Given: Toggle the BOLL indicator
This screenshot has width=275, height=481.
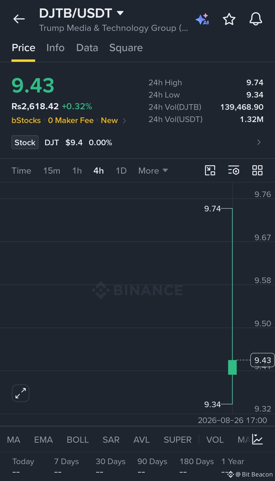Looking at the screenshot, I should click(78, 440).
